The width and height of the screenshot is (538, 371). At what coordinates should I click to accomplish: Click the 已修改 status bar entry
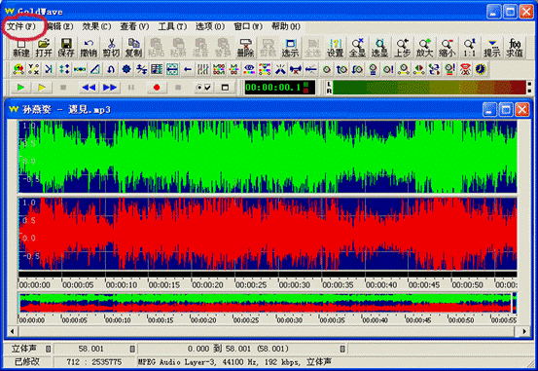click(x=27, y=361)
